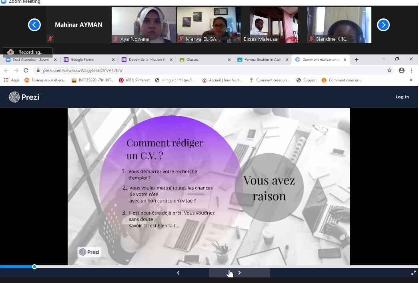419x283 pixels.
Task: Open a new browser tab
Action: [357, 60]
